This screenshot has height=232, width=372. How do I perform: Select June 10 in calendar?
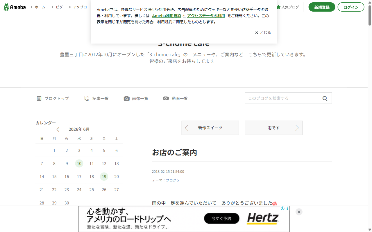point(79,164)
